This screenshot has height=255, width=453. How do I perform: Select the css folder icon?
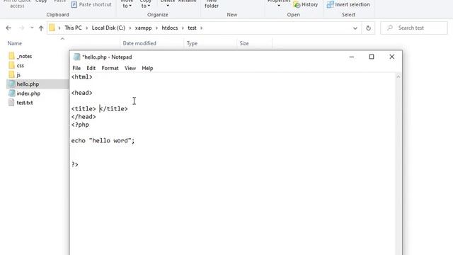click(x=11, y=65)
